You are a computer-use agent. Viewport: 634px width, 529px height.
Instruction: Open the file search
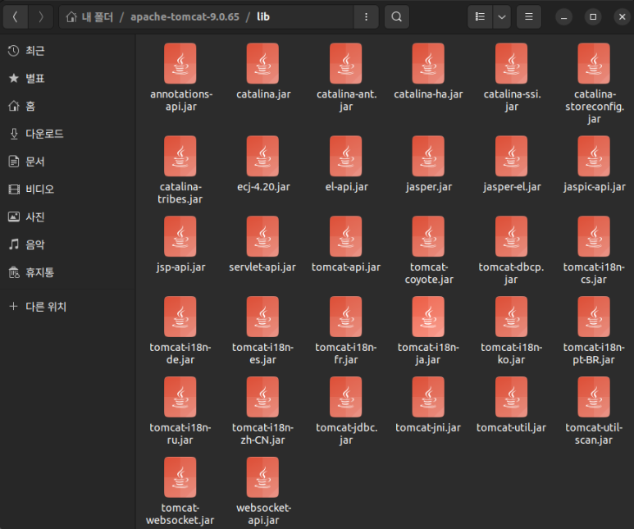pos(397,17)
